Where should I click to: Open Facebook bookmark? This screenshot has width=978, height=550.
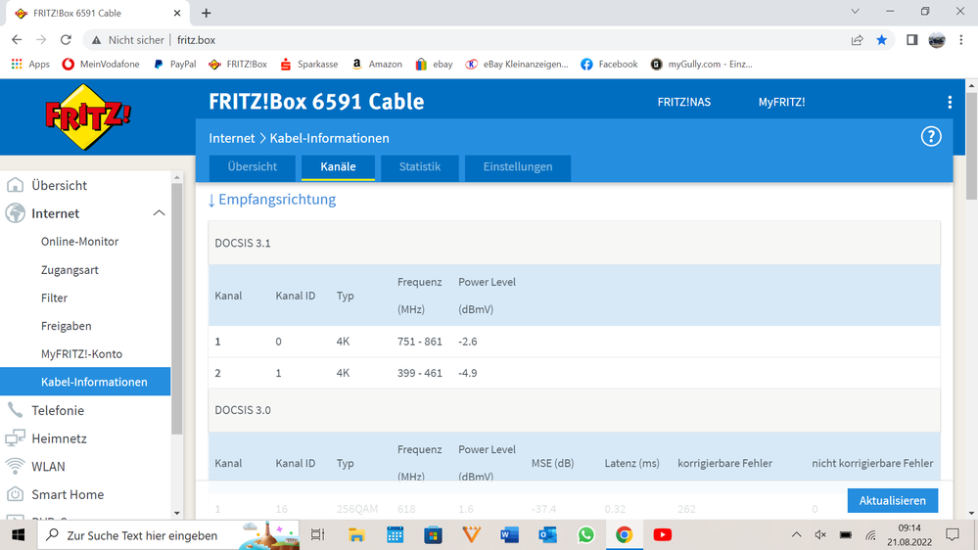609,65
